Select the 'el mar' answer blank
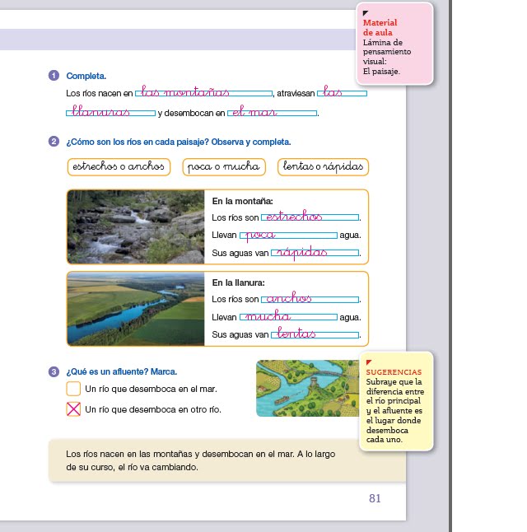Viewport: 527px width, 532px height. point(273,113)
